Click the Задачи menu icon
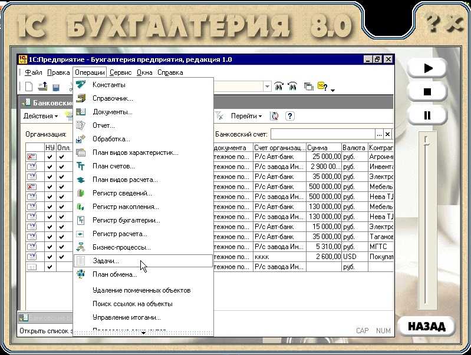This screenshot has width=471, height=355. (x=81, y=261)
